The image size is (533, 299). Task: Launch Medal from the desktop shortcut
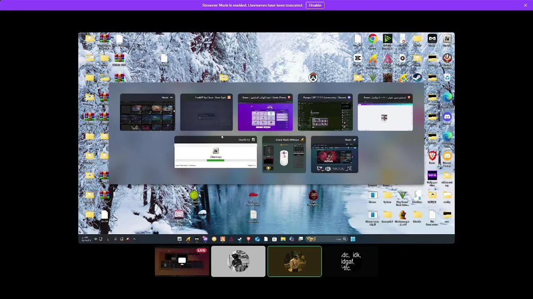tap(432, 39)
